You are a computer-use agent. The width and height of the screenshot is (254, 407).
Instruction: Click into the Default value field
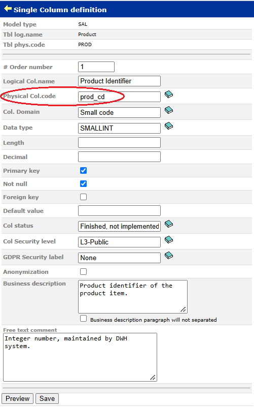click(119, 210)
